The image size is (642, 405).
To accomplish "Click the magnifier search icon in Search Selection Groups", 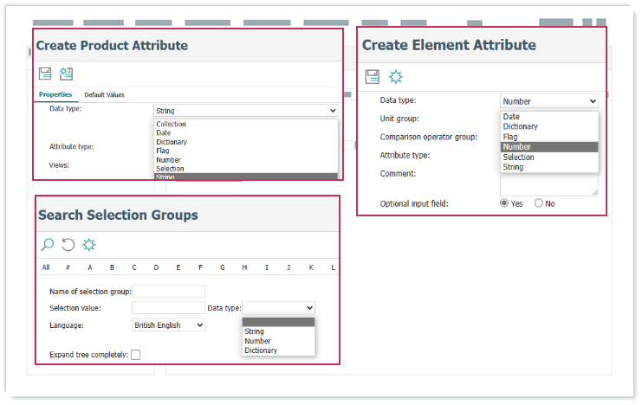I will pyautogui.click(x=48, y=245).
